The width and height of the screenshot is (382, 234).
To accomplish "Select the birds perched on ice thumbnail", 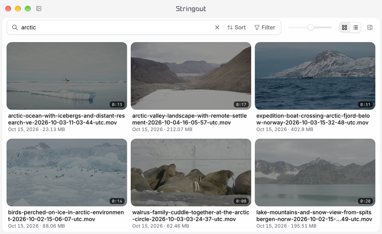I will point(67,172).
